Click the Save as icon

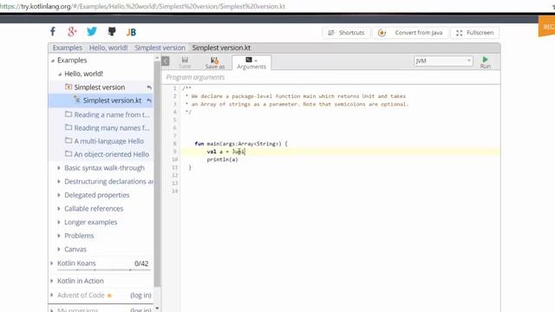tap(215, 62)
